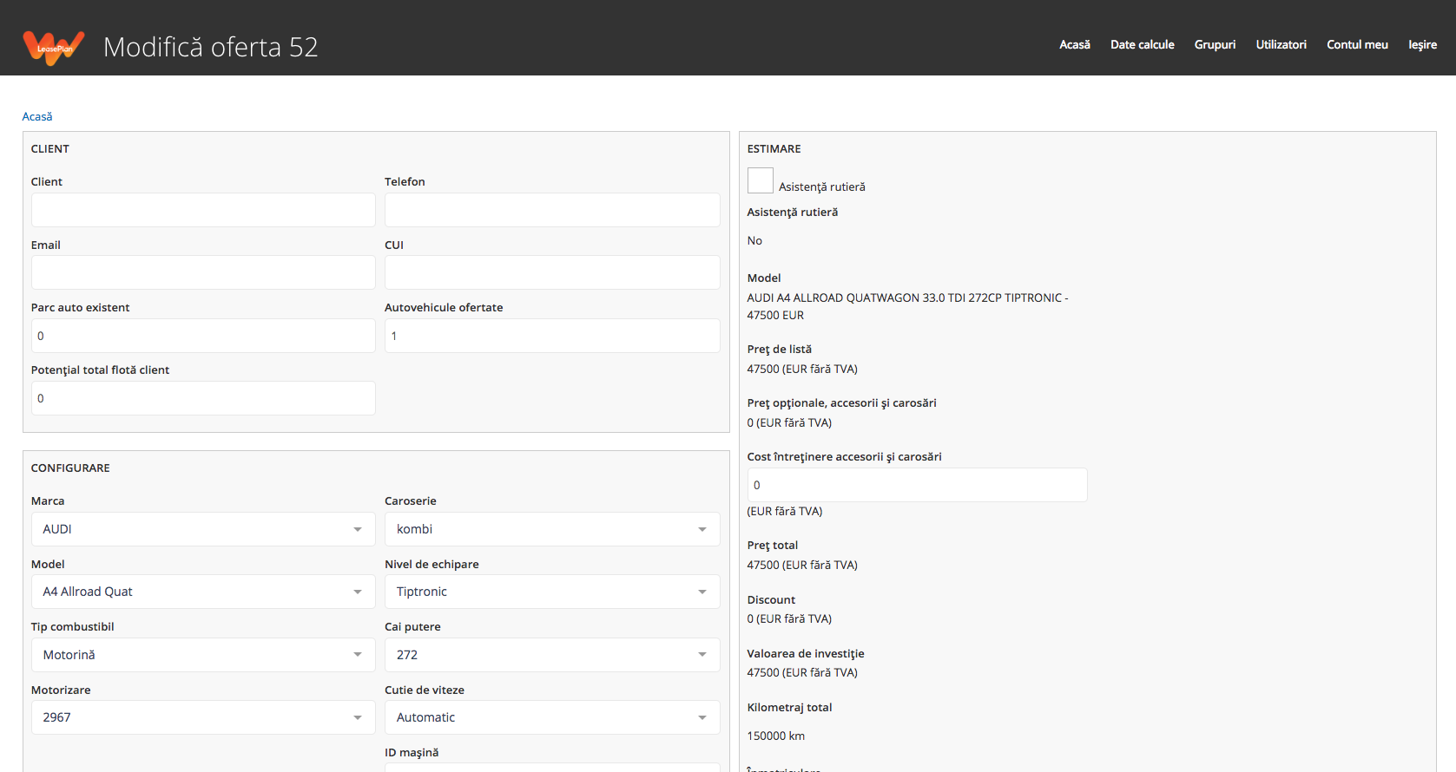The image size is (1456, 772).
Task: Open the Motorizare dropdown 2967
Action: (203, 717)
